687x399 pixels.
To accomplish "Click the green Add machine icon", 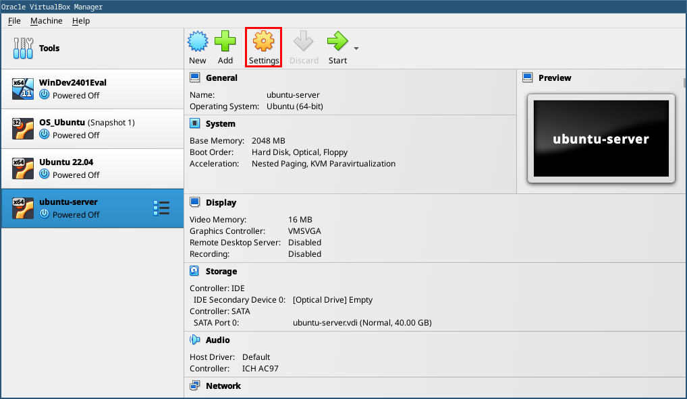I will 225,42.
